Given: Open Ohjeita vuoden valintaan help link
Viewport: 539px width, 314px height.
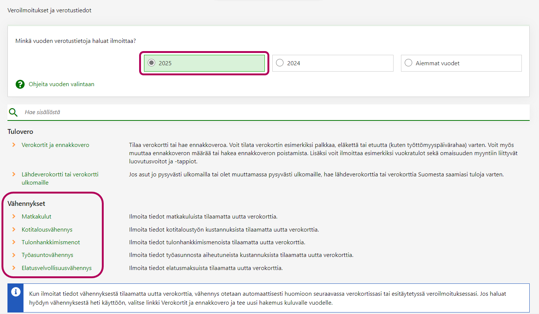Looking at the screenshot, I should coord(61,84).
